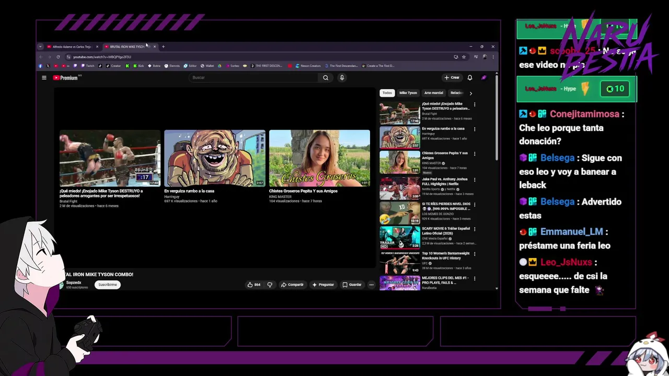This screenshot has width=669, height=376.
Task: Open the En verguiza rumbo endscreen thumbnail
Action: (x=215, y=158)
